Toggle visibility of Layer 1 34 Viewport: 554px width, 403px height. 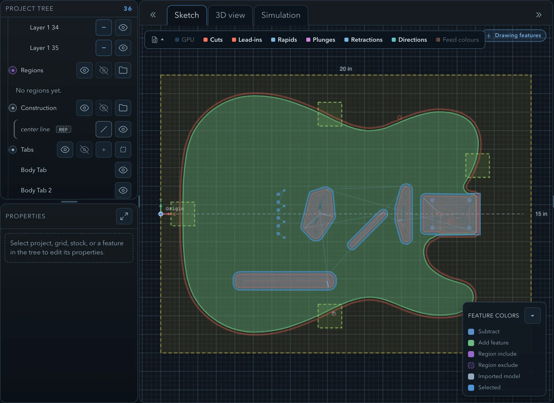(123, 27)
